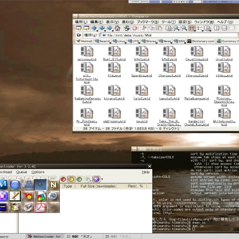This screenshot has height=239, width=239.
Task: Click the red Stop loading icon
Action: (134, 28)
